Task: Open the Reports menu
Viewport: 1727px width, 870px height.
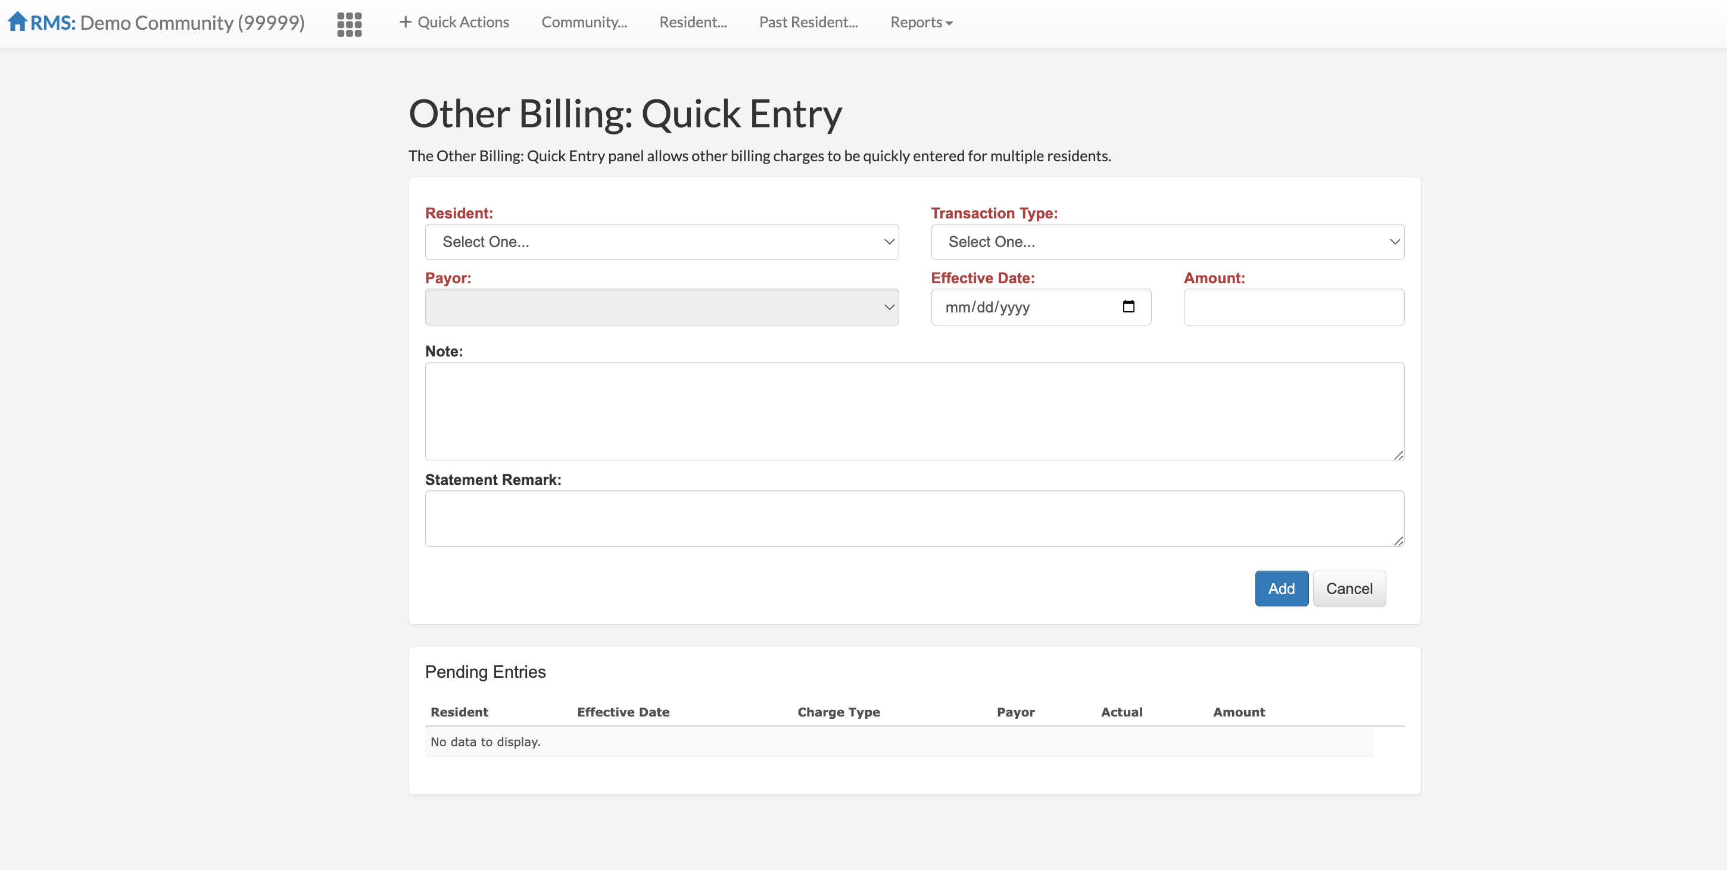Action: 921,22
